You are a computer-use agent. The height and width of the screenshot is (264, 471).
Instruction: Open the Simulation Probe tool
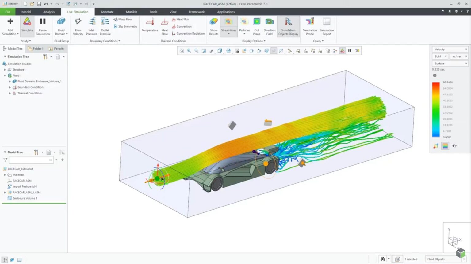coord(310,26)
